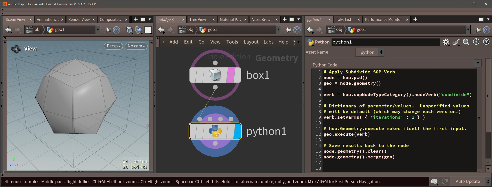Click the back arrow in the network editor pane
The height and width of the screenshot is (187, 492).
pyautogui.click(x=161, y=30)
